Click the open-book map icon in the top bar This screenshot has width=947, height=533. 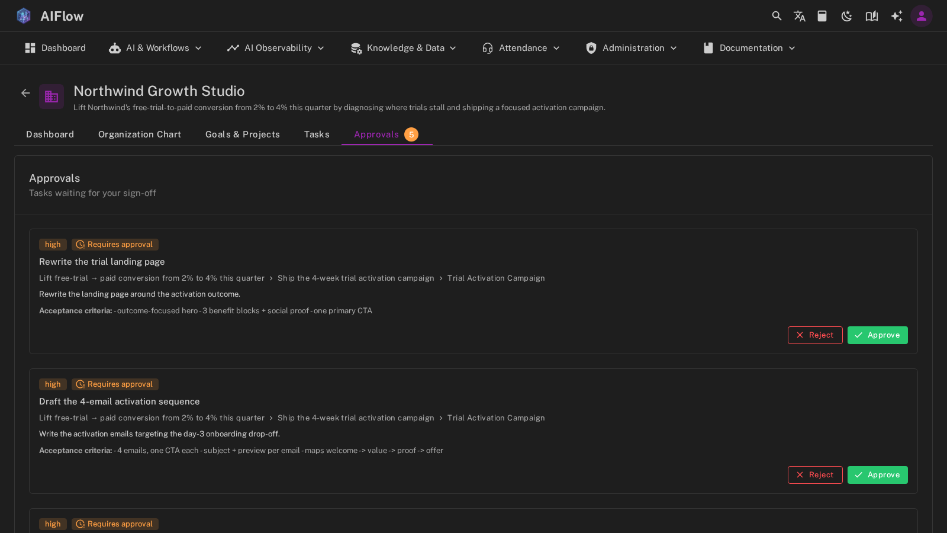pos(872,16)
